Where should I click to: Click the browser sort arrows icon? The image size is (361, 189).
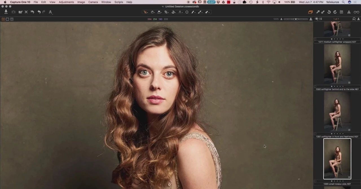point(321,19)
